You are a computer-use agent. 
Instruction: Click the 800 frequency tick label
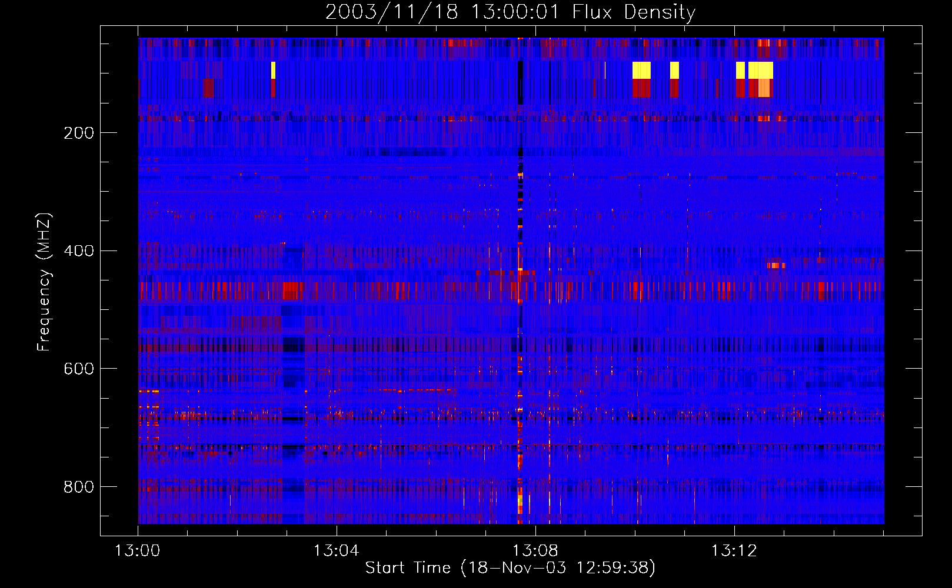(79, 487)
